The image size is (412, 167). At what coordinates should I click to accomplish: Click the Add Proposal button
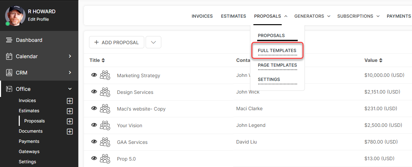coord(117,43)
